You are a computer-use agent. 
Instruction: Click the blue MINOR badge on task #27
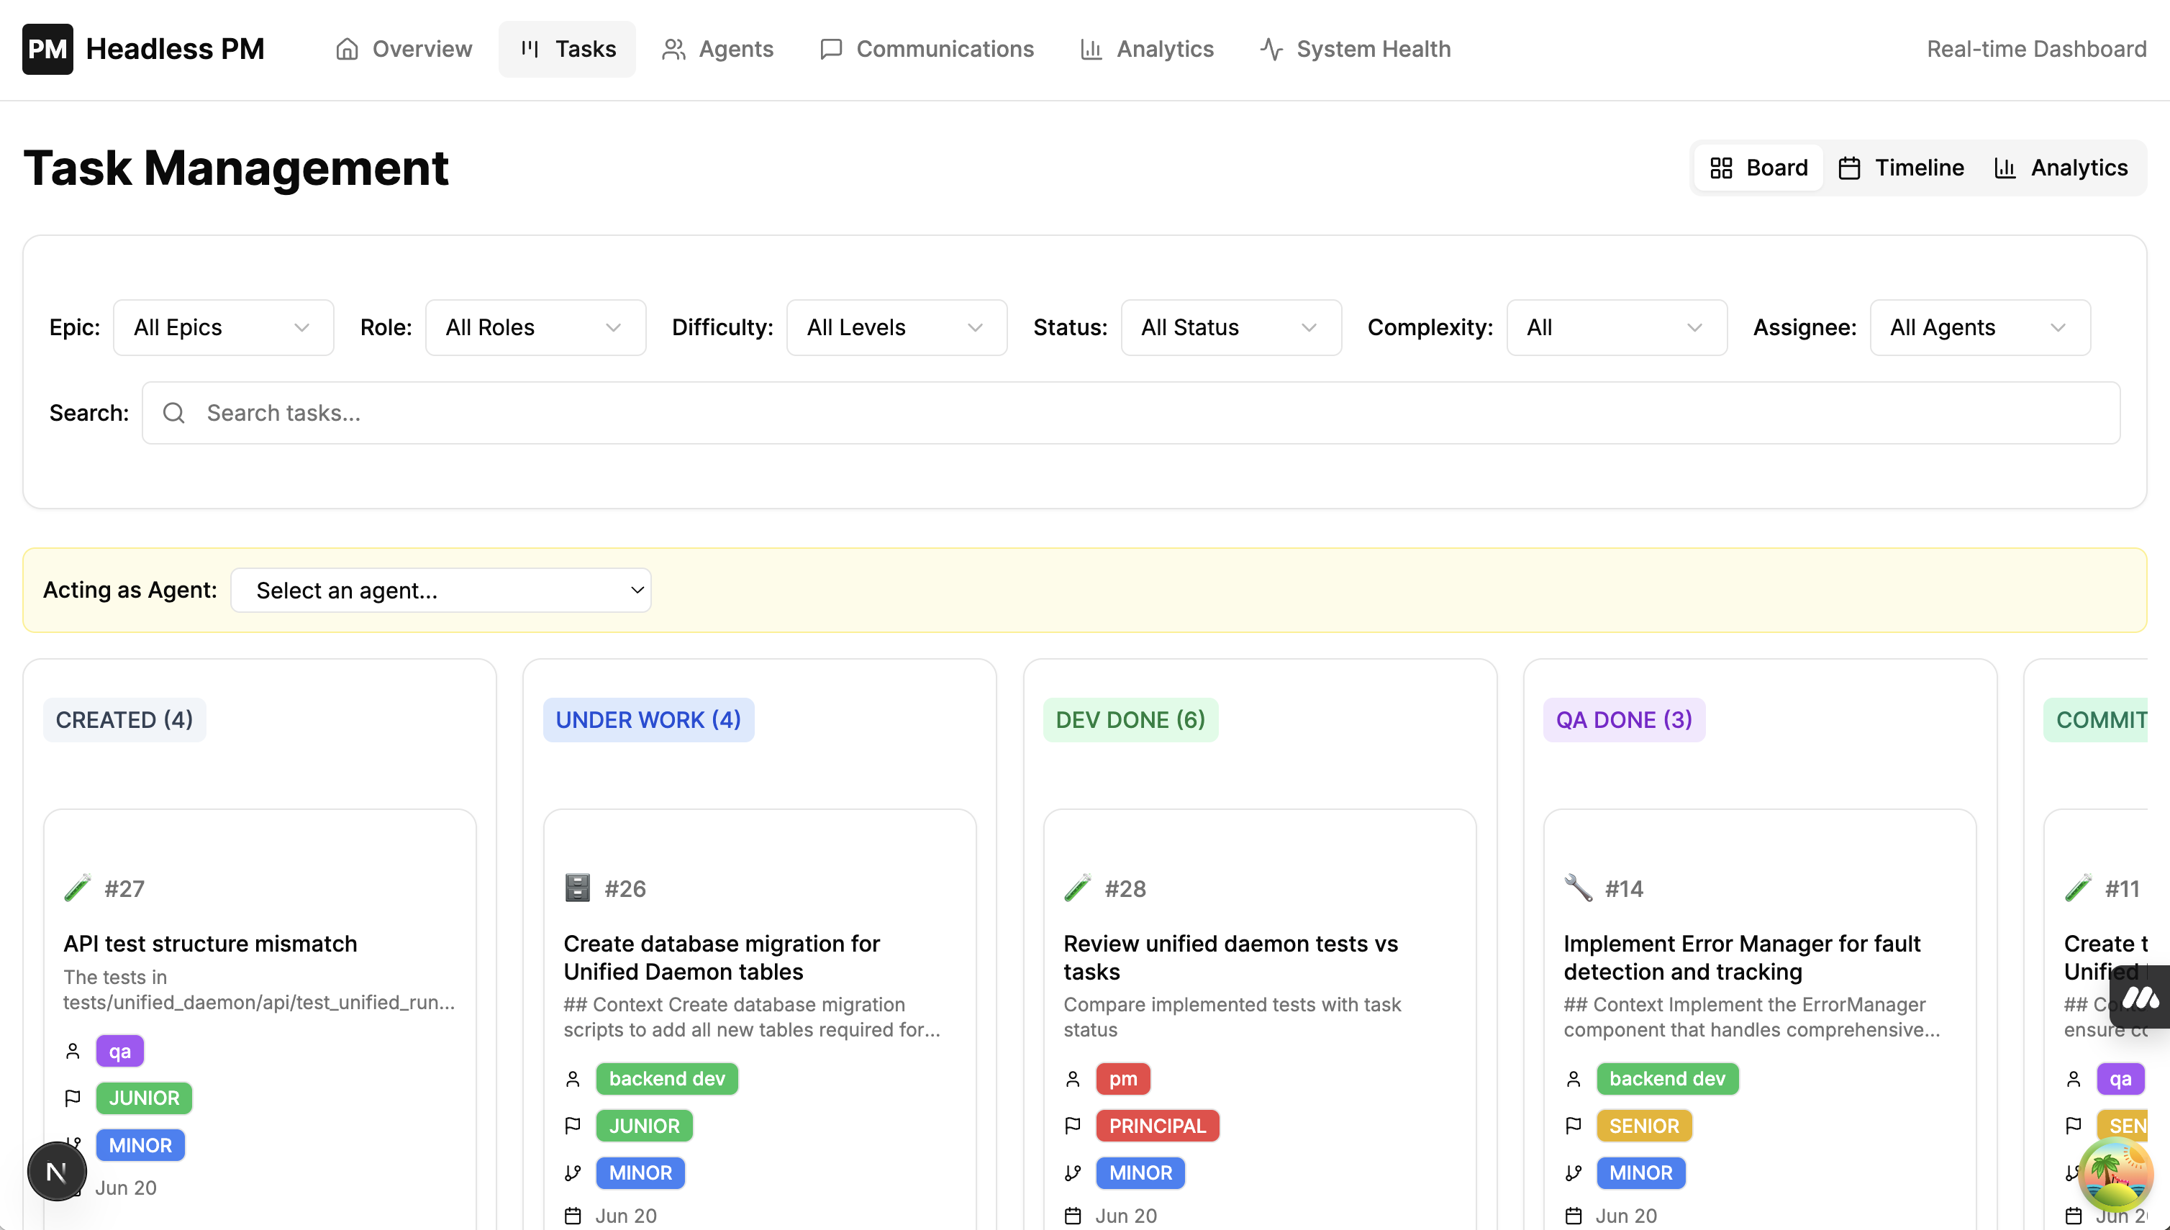(x=140, y=1146)
